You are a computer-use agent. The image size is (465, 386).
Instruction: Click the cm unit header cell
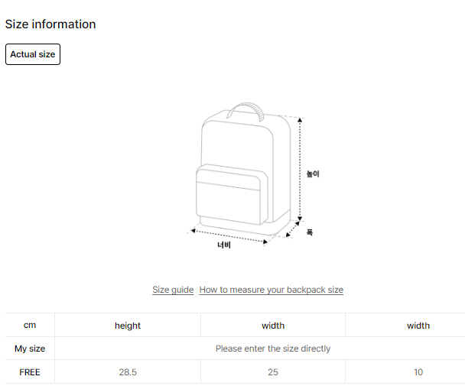pos(30,325)
